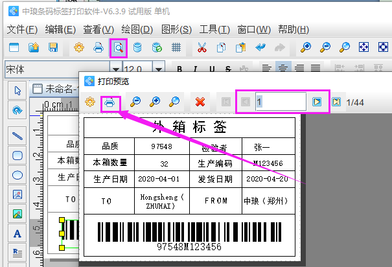Click the save floppy disk icon
This screenshot has height=267, width=392.
click(x=53, y=47)
